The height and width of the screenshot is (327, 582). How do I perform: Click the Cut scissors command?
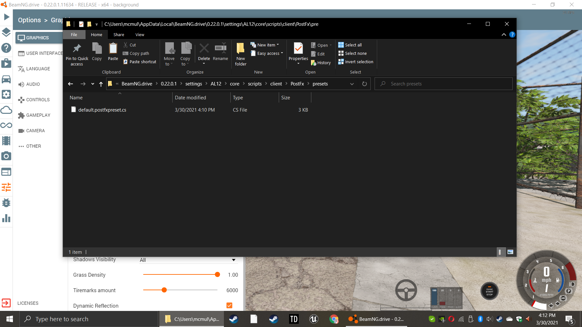(130, 45)
